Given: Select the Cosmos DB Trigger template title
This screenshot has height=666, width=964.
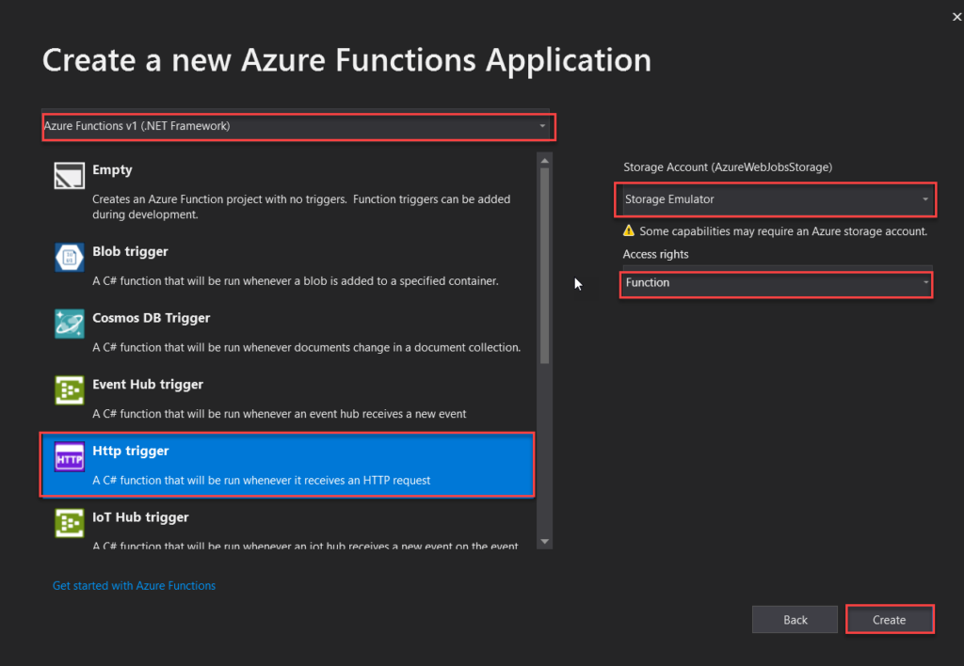Looking at the screenshot, I should (151, 318).
